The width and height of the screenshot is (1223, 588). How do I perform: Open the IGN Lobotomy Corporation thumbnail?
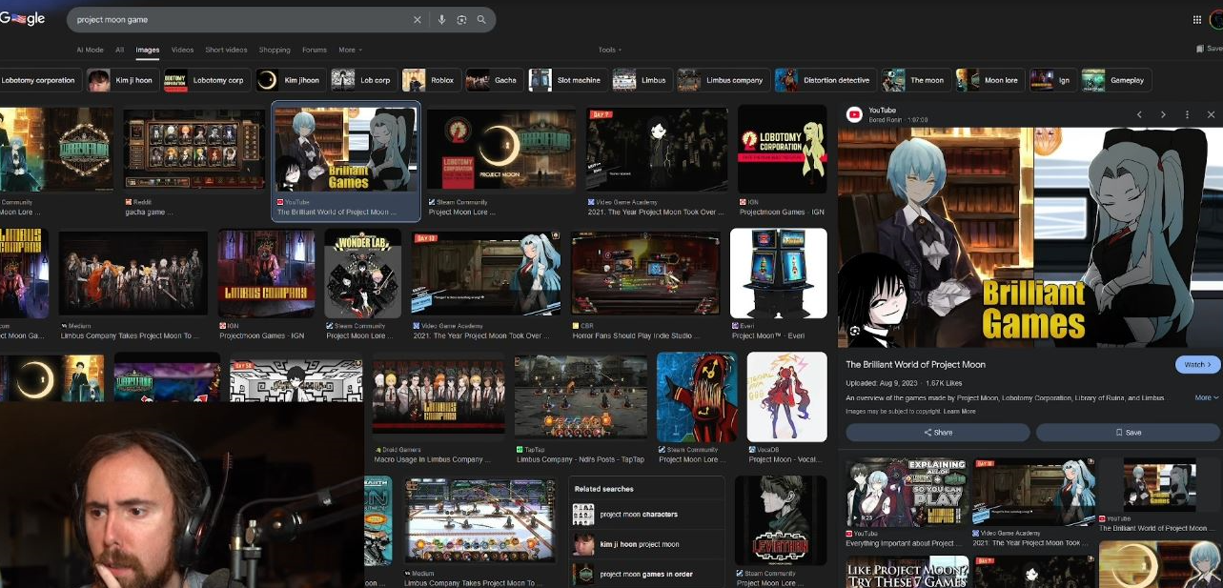coord(783,150)
